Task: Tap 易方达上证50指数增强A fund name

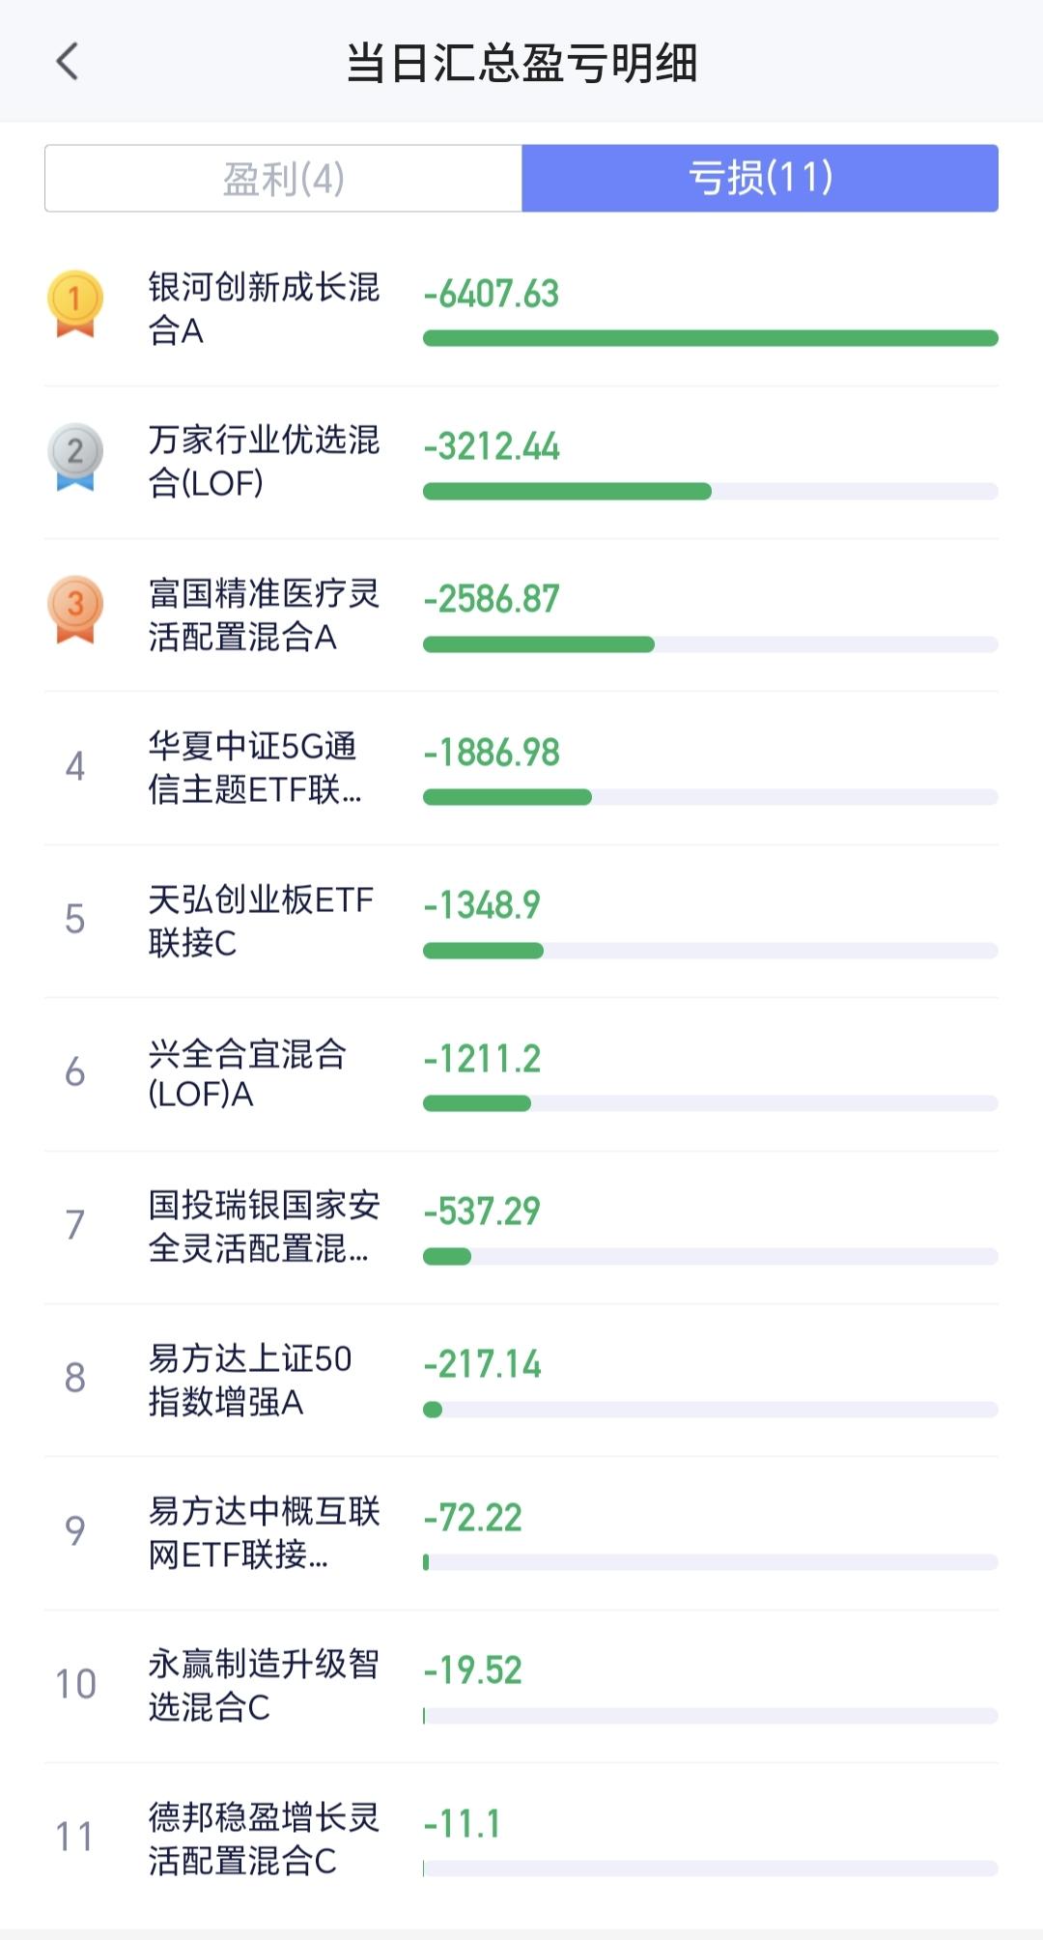Action: [x=249, y=1380]
